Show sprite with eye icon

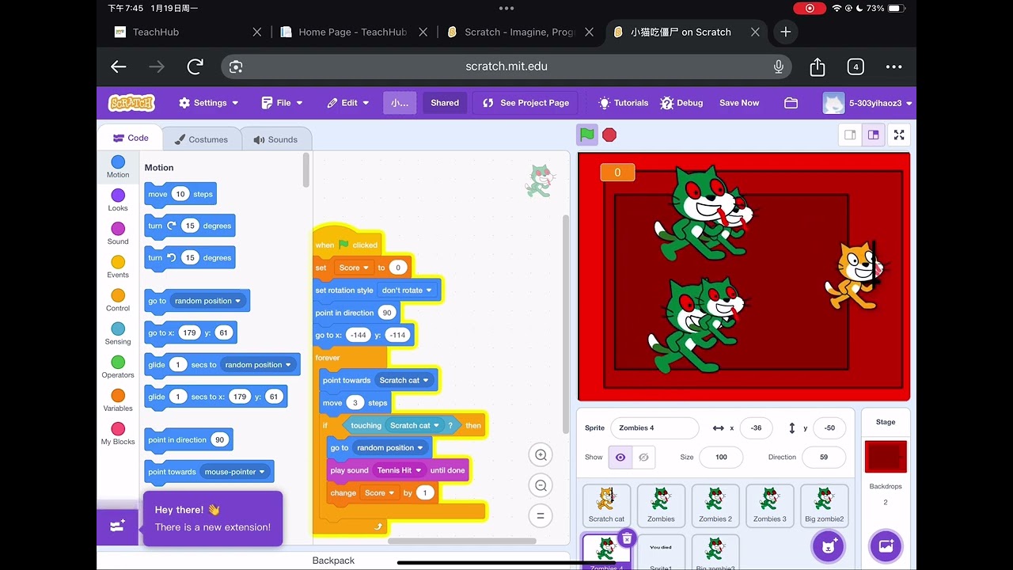tap(620, 457)
